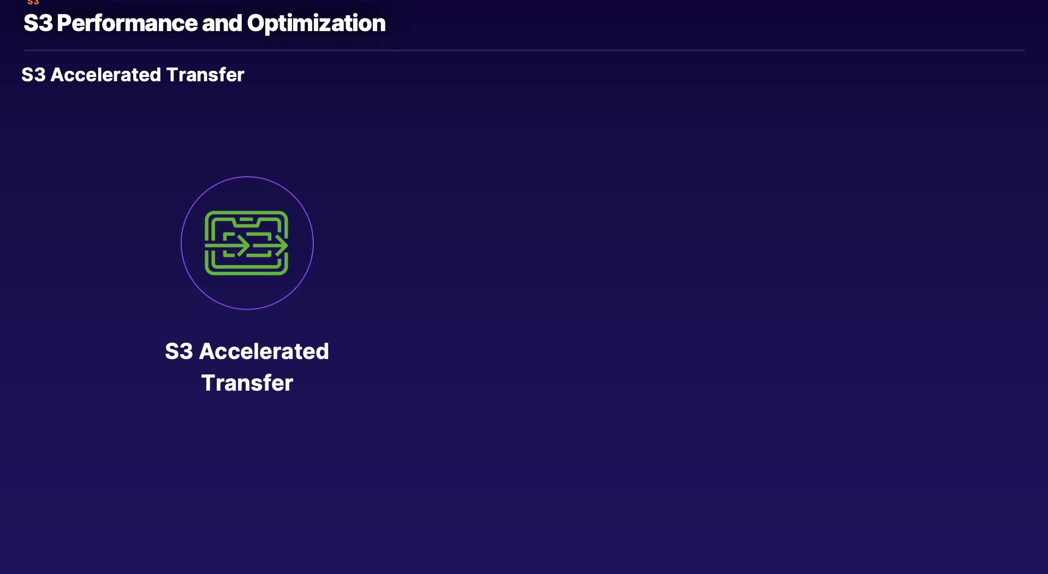Screen dimensions: 1048x574
Task: Click the small orange S3 label at top
Action: [33, 3]
